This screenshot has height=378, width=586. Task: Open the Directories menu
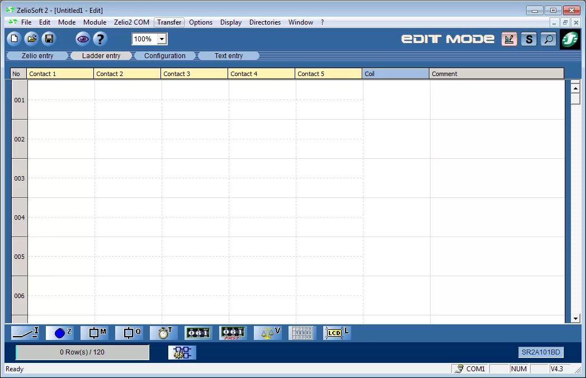pyautogui.click(x=265, y=22)
